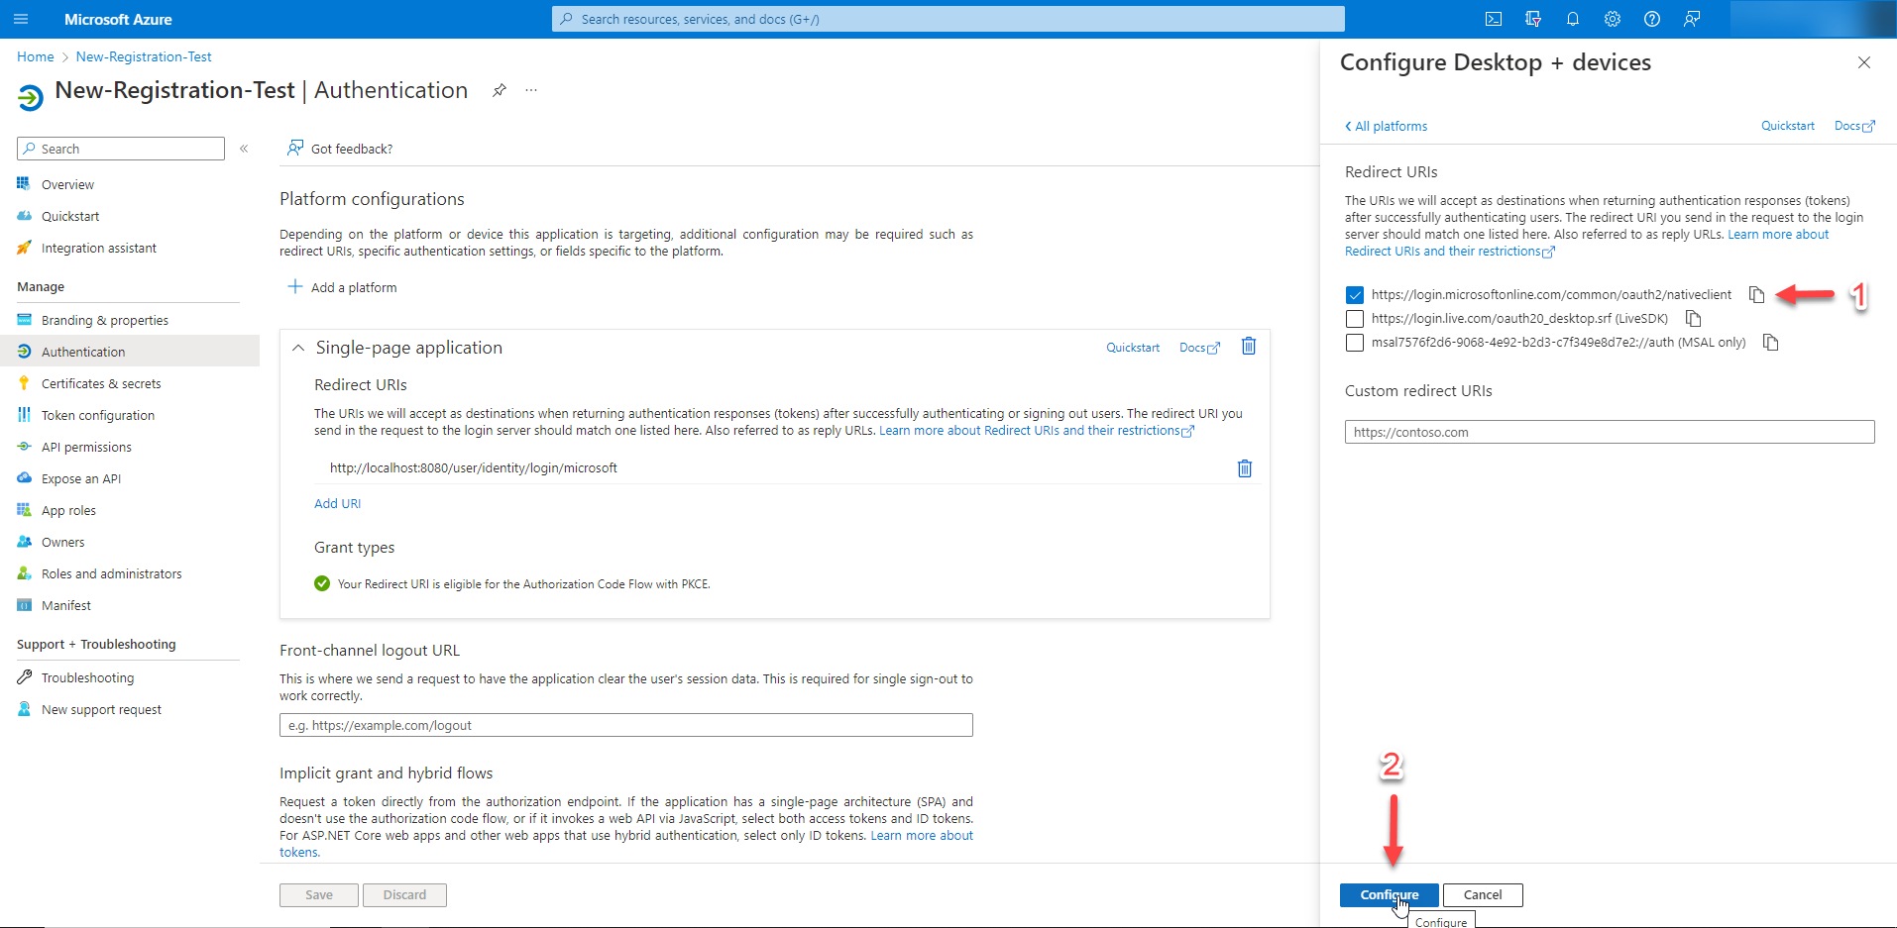Copy the nativeclient redirect URI

[1756, 295]
